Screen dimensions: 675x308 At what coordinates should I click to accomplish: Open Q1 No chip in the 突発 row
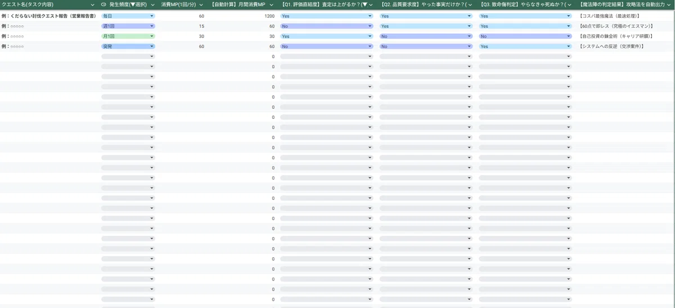(326, 46)
